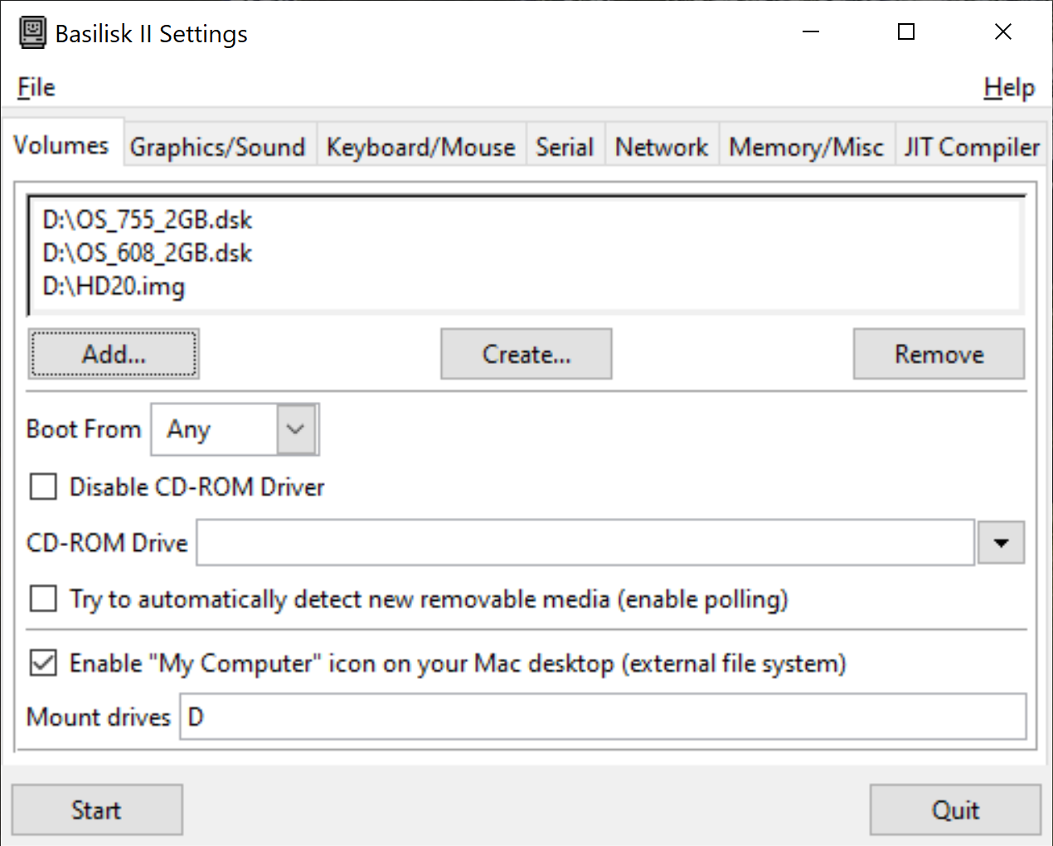The width and height of the screenshot is (1053, 846).
Task: Uncheck the My Computer icon option
Action: [42, 663]
